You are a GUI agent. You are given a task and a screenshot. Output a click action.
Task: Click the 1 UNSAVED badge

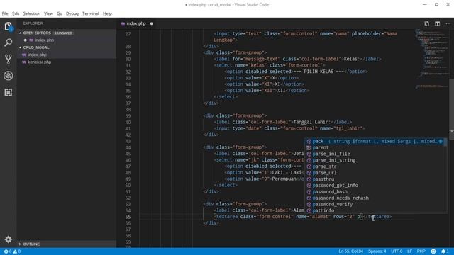(63, 33)
